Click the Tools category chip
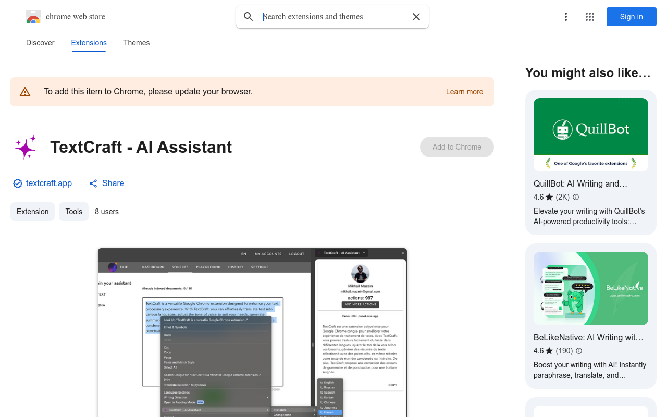Image resolution: width=667 pixels, height=417 pixels. (74, 212)
